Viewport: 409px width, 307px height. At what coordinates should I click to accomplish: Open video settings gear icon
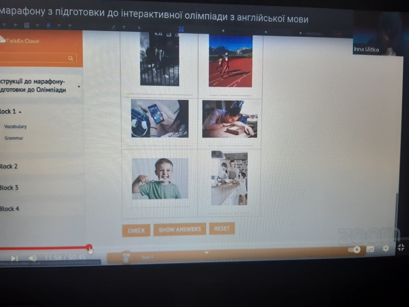point(385,248)
